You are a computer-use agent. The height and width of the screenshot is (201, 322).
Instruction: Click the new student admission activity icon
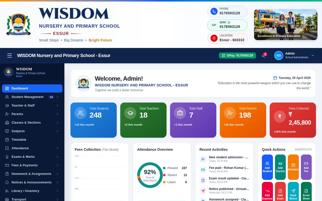(x=203, y=159)
